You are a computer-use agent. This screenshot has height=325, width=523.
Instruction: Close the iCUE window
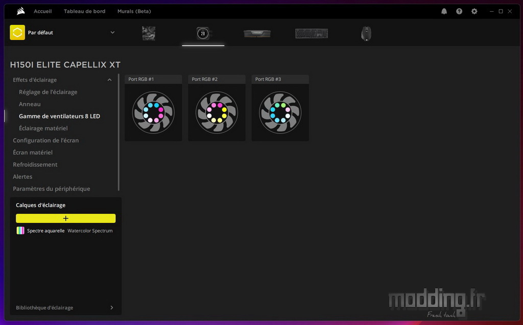point(510,11)
